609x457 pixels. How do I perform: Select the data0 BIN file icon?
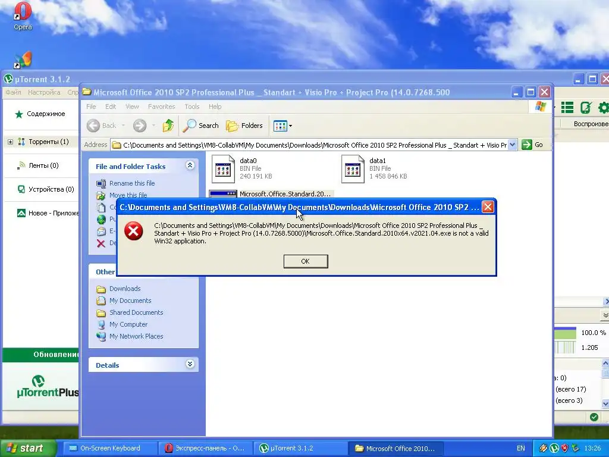[224, 169]
